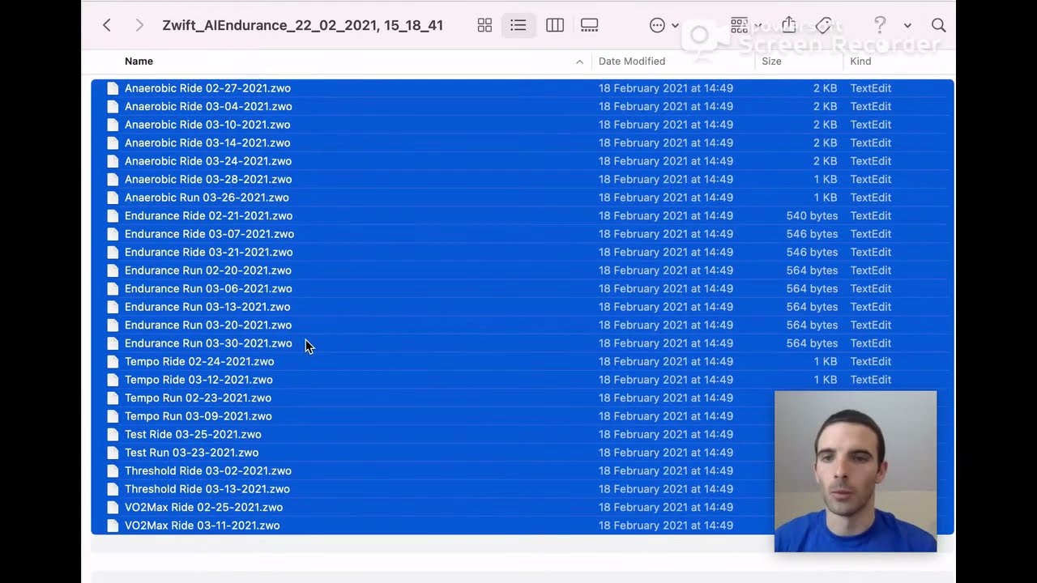The image size is (1037, 583).
Task: Click the Finder window title text
Action: [302, 25]
